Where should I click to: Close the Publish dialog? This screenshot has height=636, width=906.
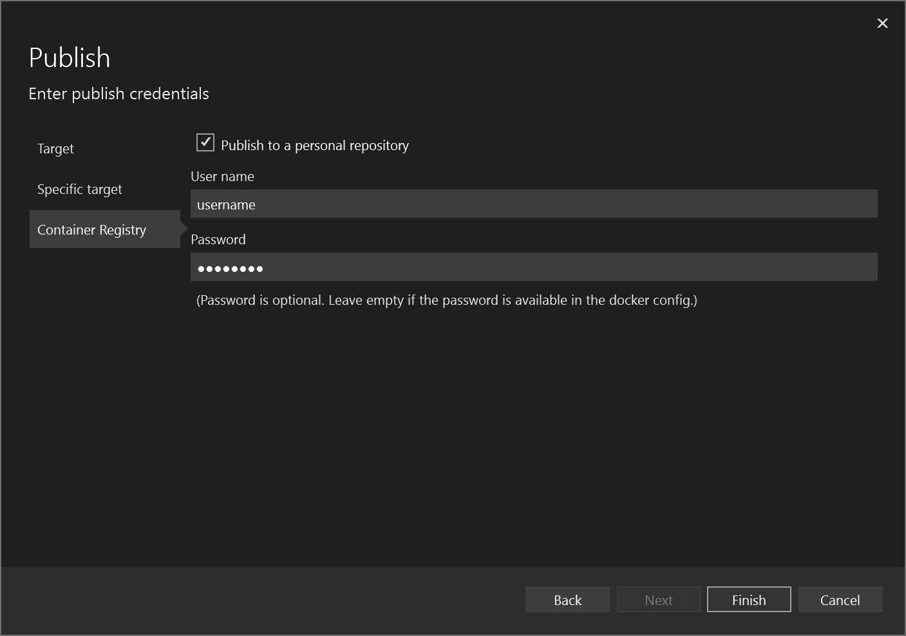point(882,23)
